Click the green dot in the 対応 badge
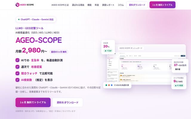 (x=19, y=19)
